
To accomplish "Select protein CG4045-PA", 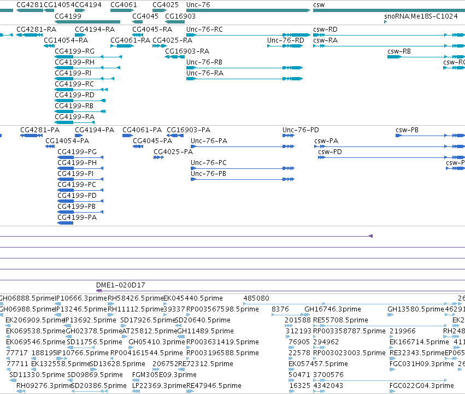I will [152, 141].
